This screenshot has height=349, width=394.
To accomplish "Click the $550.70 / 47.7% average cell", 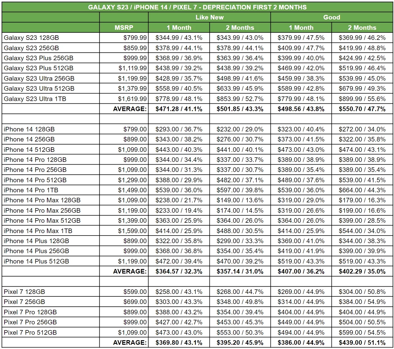I will [x=362, y=109].
